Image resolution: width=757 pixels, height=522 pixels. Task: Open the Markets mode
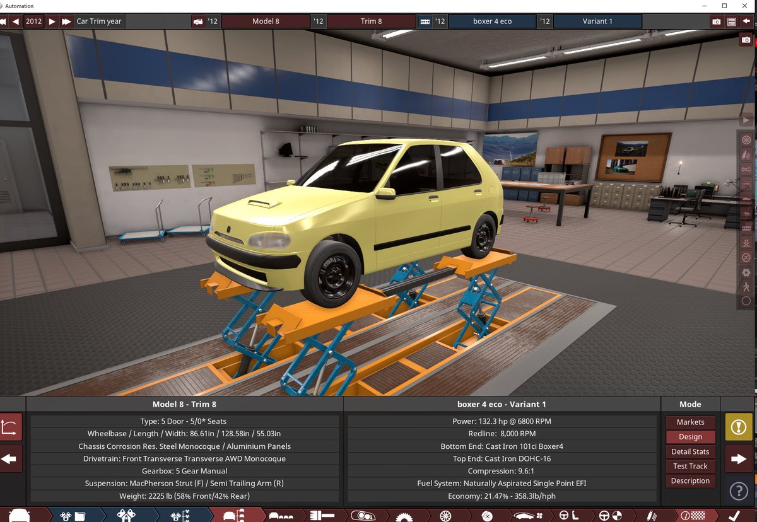(x=690, y=422)
